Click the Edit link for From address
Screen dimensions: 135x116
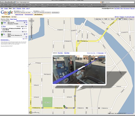tap(26, 25)
